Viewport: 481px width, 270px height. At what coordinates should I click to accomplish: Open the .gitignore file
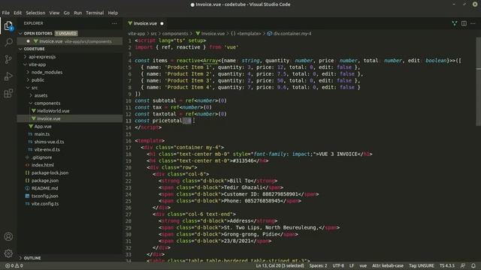point(41,157)
